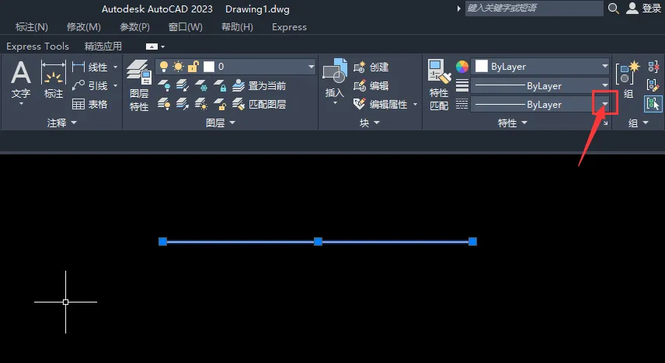The width and height of the screenshot is (665, 363).
Task: Open the 编辑属性 dropdown arrow
Action: [415, 104]
